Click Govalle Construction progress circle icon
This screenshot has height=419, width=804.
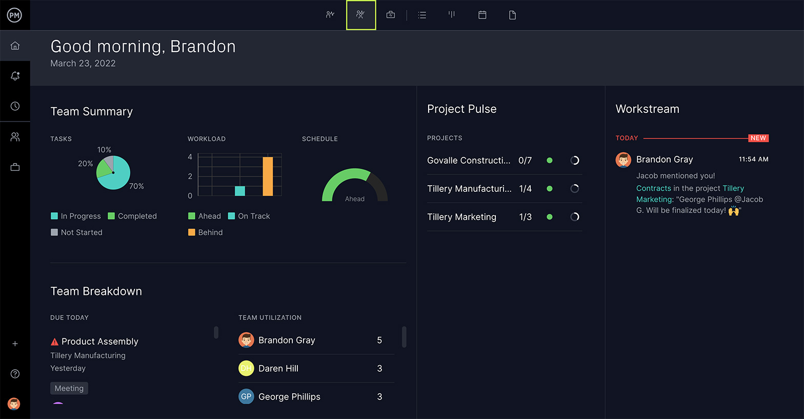[x=575, y=161]
